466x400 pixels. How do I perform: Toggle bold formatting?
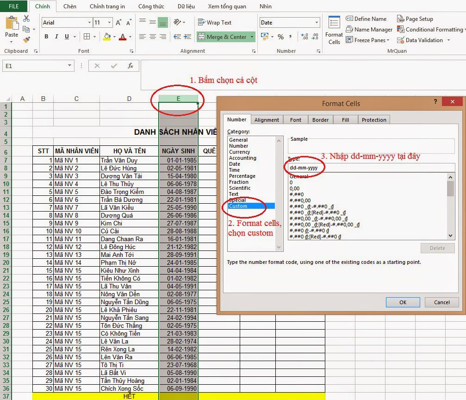tap(46, 36)
